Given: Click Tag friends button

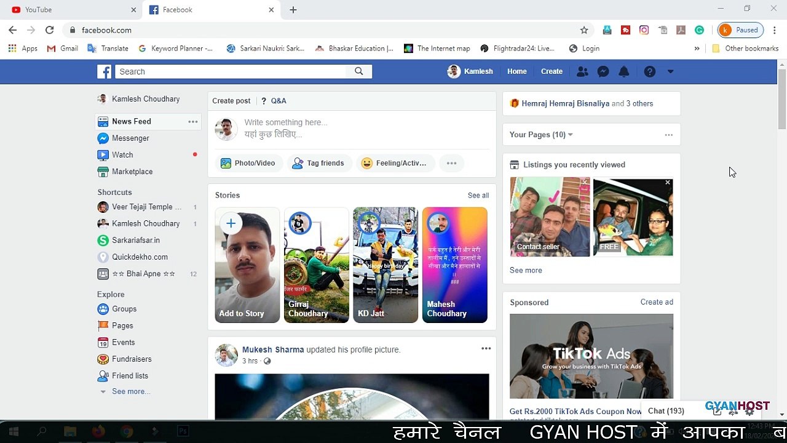Looking at the screenshot, I should pos(319,163).
